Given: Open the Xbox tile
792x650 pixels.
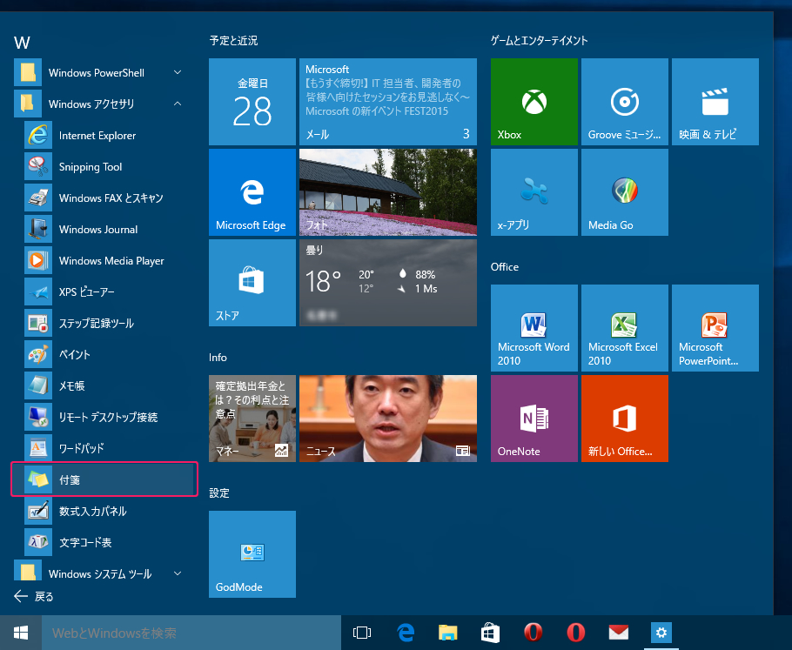Looking at the screenshot, I should click(x=534, y=102).
